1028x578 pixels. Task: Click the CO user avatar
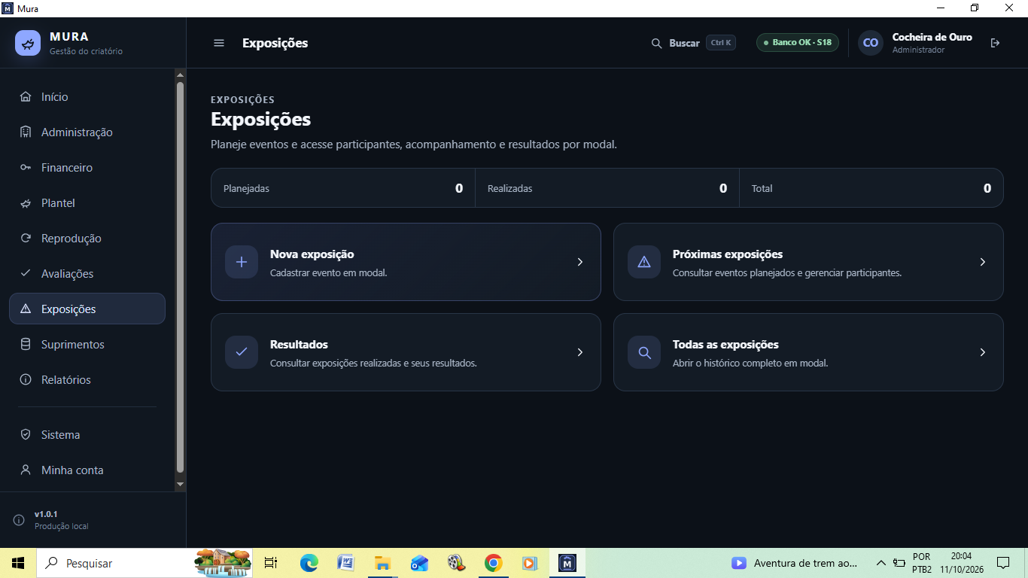click(x=871, y=43)
